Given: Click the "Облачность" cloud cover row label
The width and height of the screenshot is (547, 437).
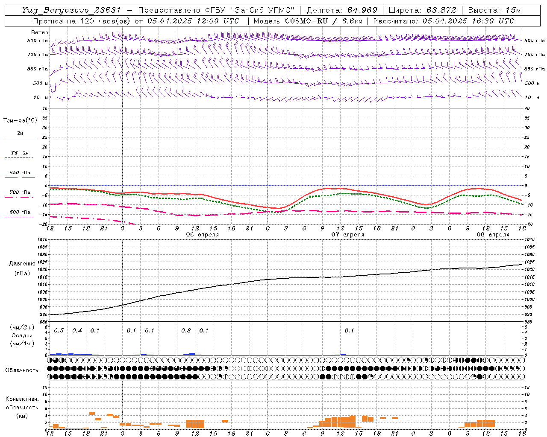Looking at the screenshot, I should click(22, 370).
